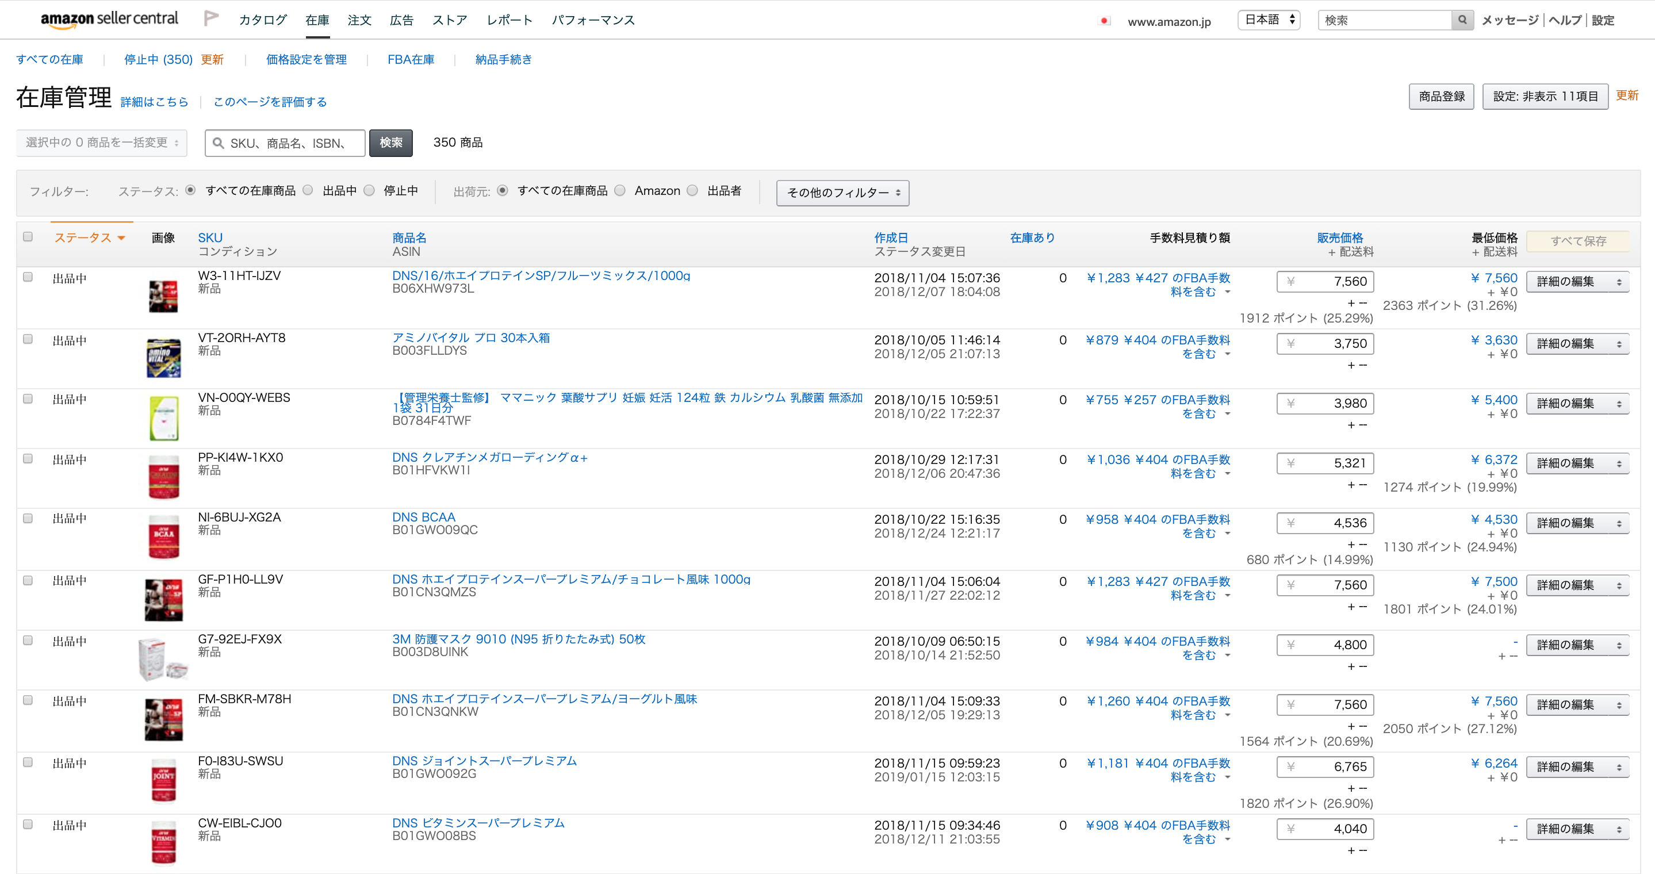Click このページを評価する link

270,102
